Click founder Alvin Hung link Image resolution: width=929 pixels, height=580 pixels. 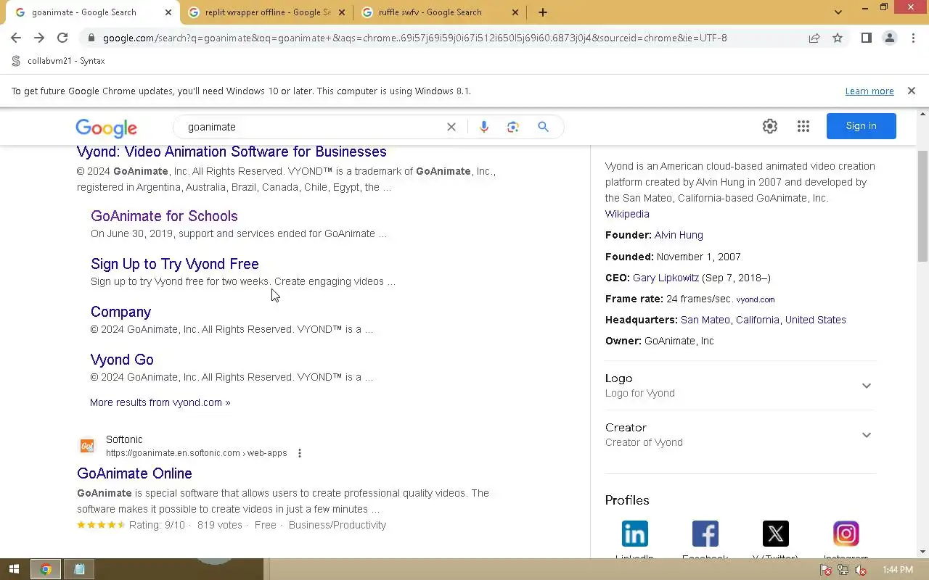[x=679, y=235]
